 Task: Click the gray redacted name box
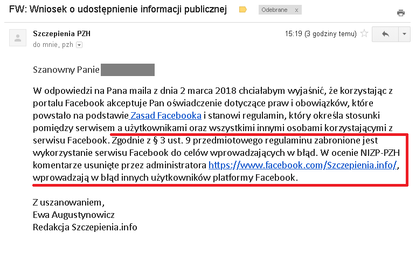point(128,70)
